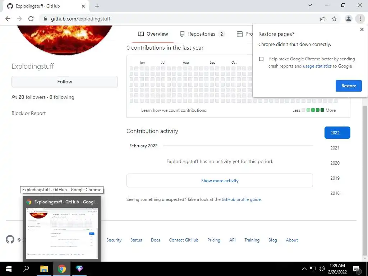Open the notification center icon
Viewport: 368px width, 276px height.
pos(356,269)
